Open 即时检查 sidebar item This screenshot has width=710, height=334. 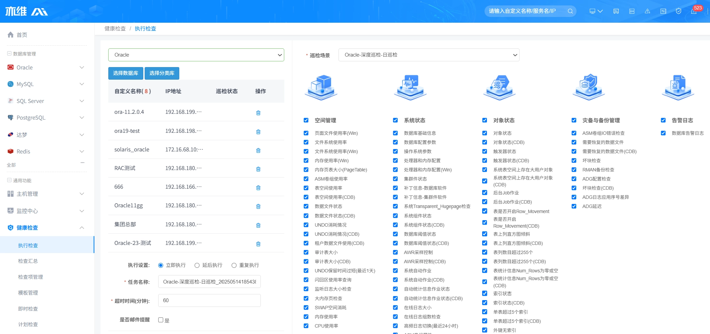click(x=28, y=309)
